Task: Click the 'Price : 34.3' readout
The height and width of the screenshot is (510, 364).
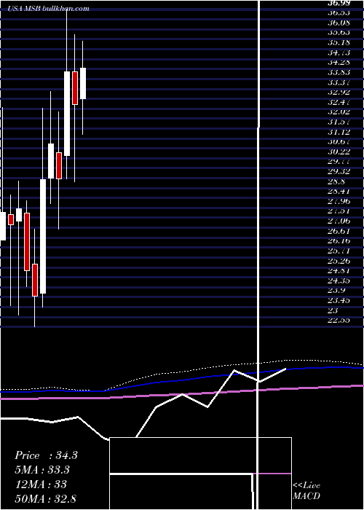Action: click(x=46, y=455)
